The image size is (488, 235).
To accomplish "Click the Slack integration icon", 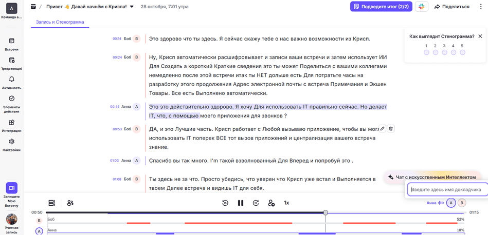I will 421,7.
